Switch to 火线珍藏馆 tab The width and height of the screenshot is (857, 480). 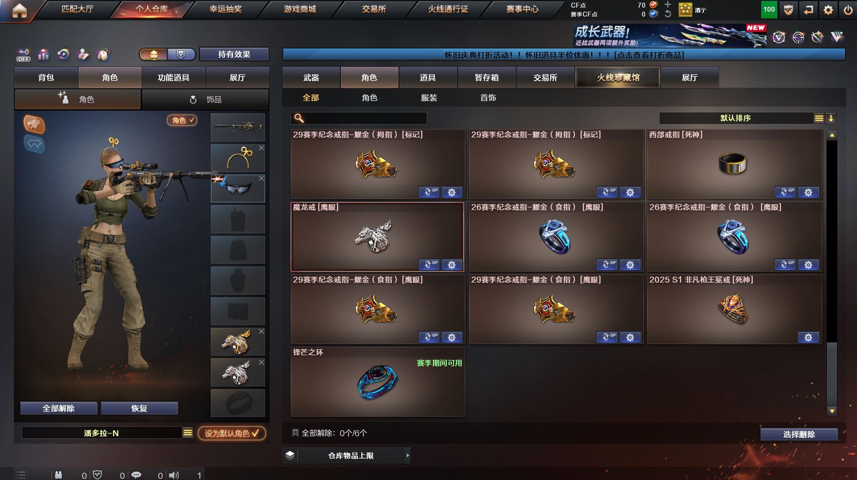coord(617,77)
